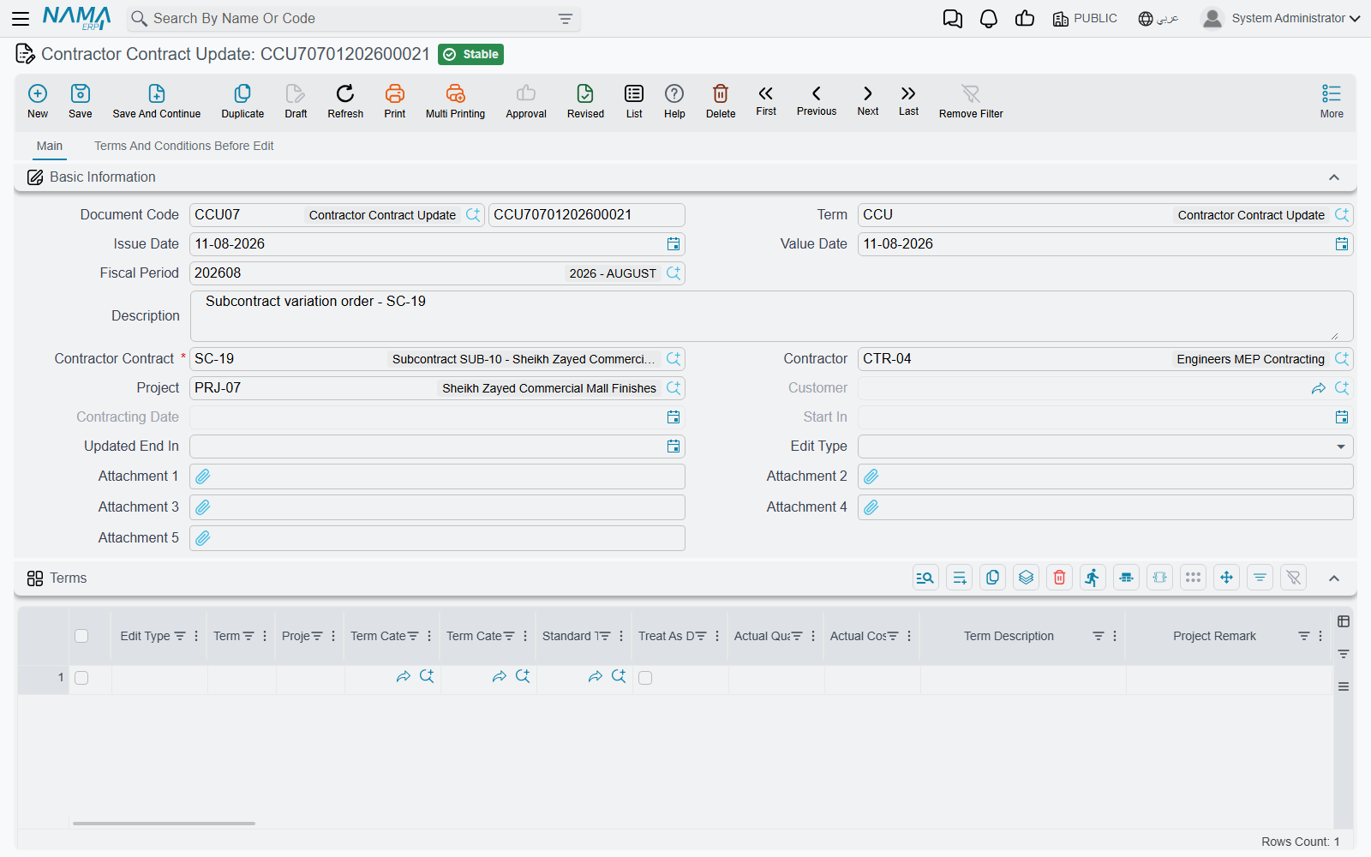Viewport: 1371px width, 857px height.
Task: Lookup Contractor Contract search icon
Action: pos(674,359)
